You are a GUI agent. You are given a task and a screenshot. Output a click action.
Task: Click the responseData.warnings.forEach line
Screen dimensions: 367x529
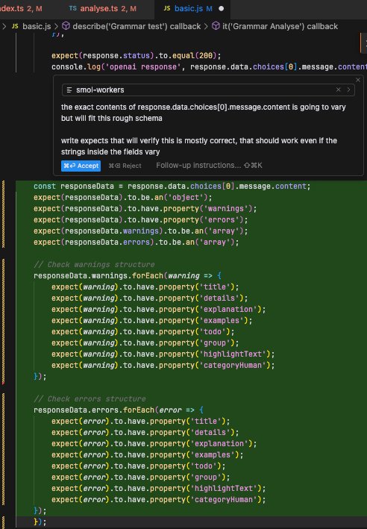tap(127, 275)
